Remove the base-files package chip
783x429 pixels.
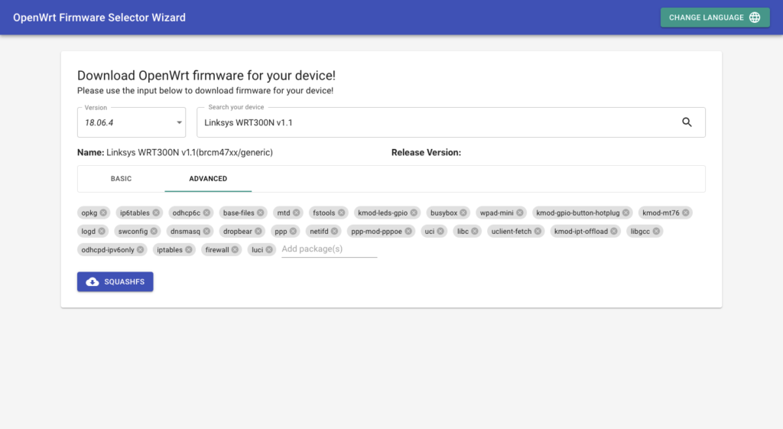(261, 213)
